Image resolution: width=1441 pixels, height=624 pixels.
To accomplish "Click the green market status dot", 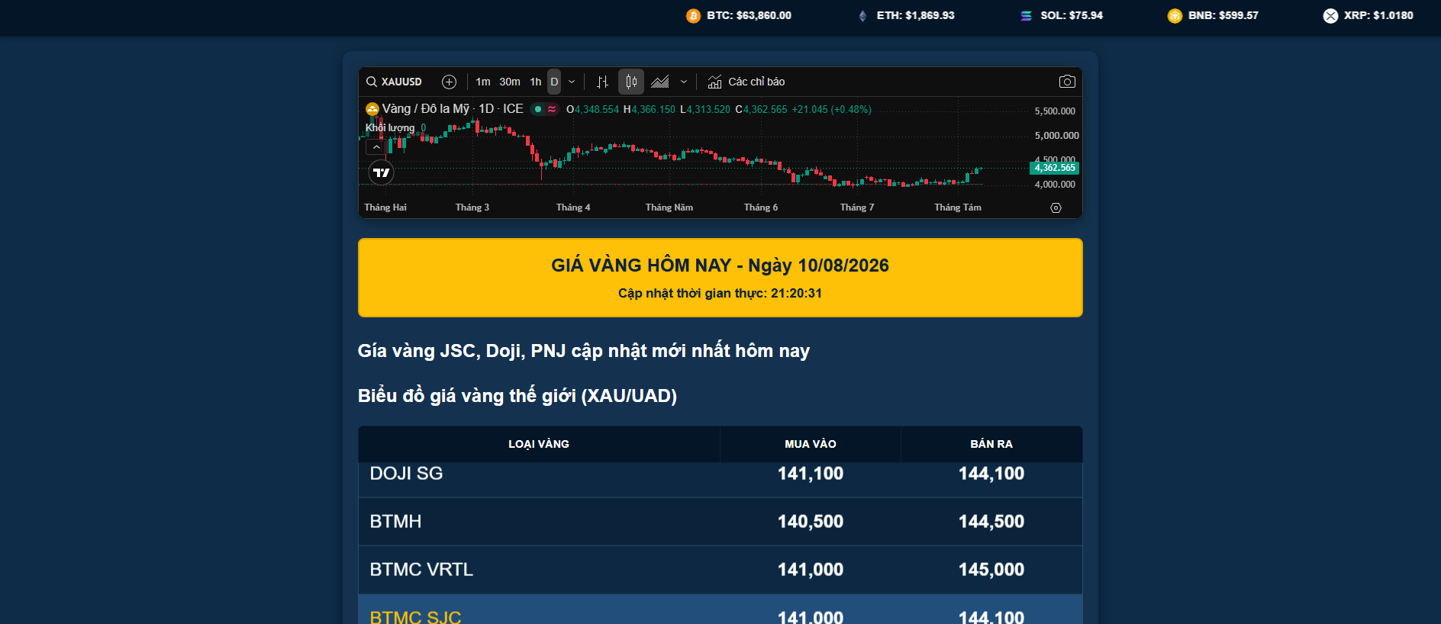I will click(537, 109).
